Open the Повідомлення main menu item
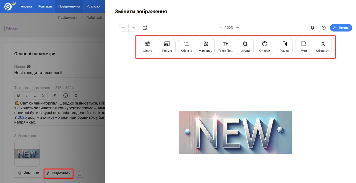The height and width of the screenshot is (183, 356). pos(69,6)
